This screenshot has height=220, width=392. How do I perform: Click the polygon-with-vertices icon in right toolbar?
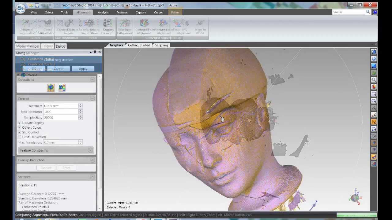(x=374, y=129)
